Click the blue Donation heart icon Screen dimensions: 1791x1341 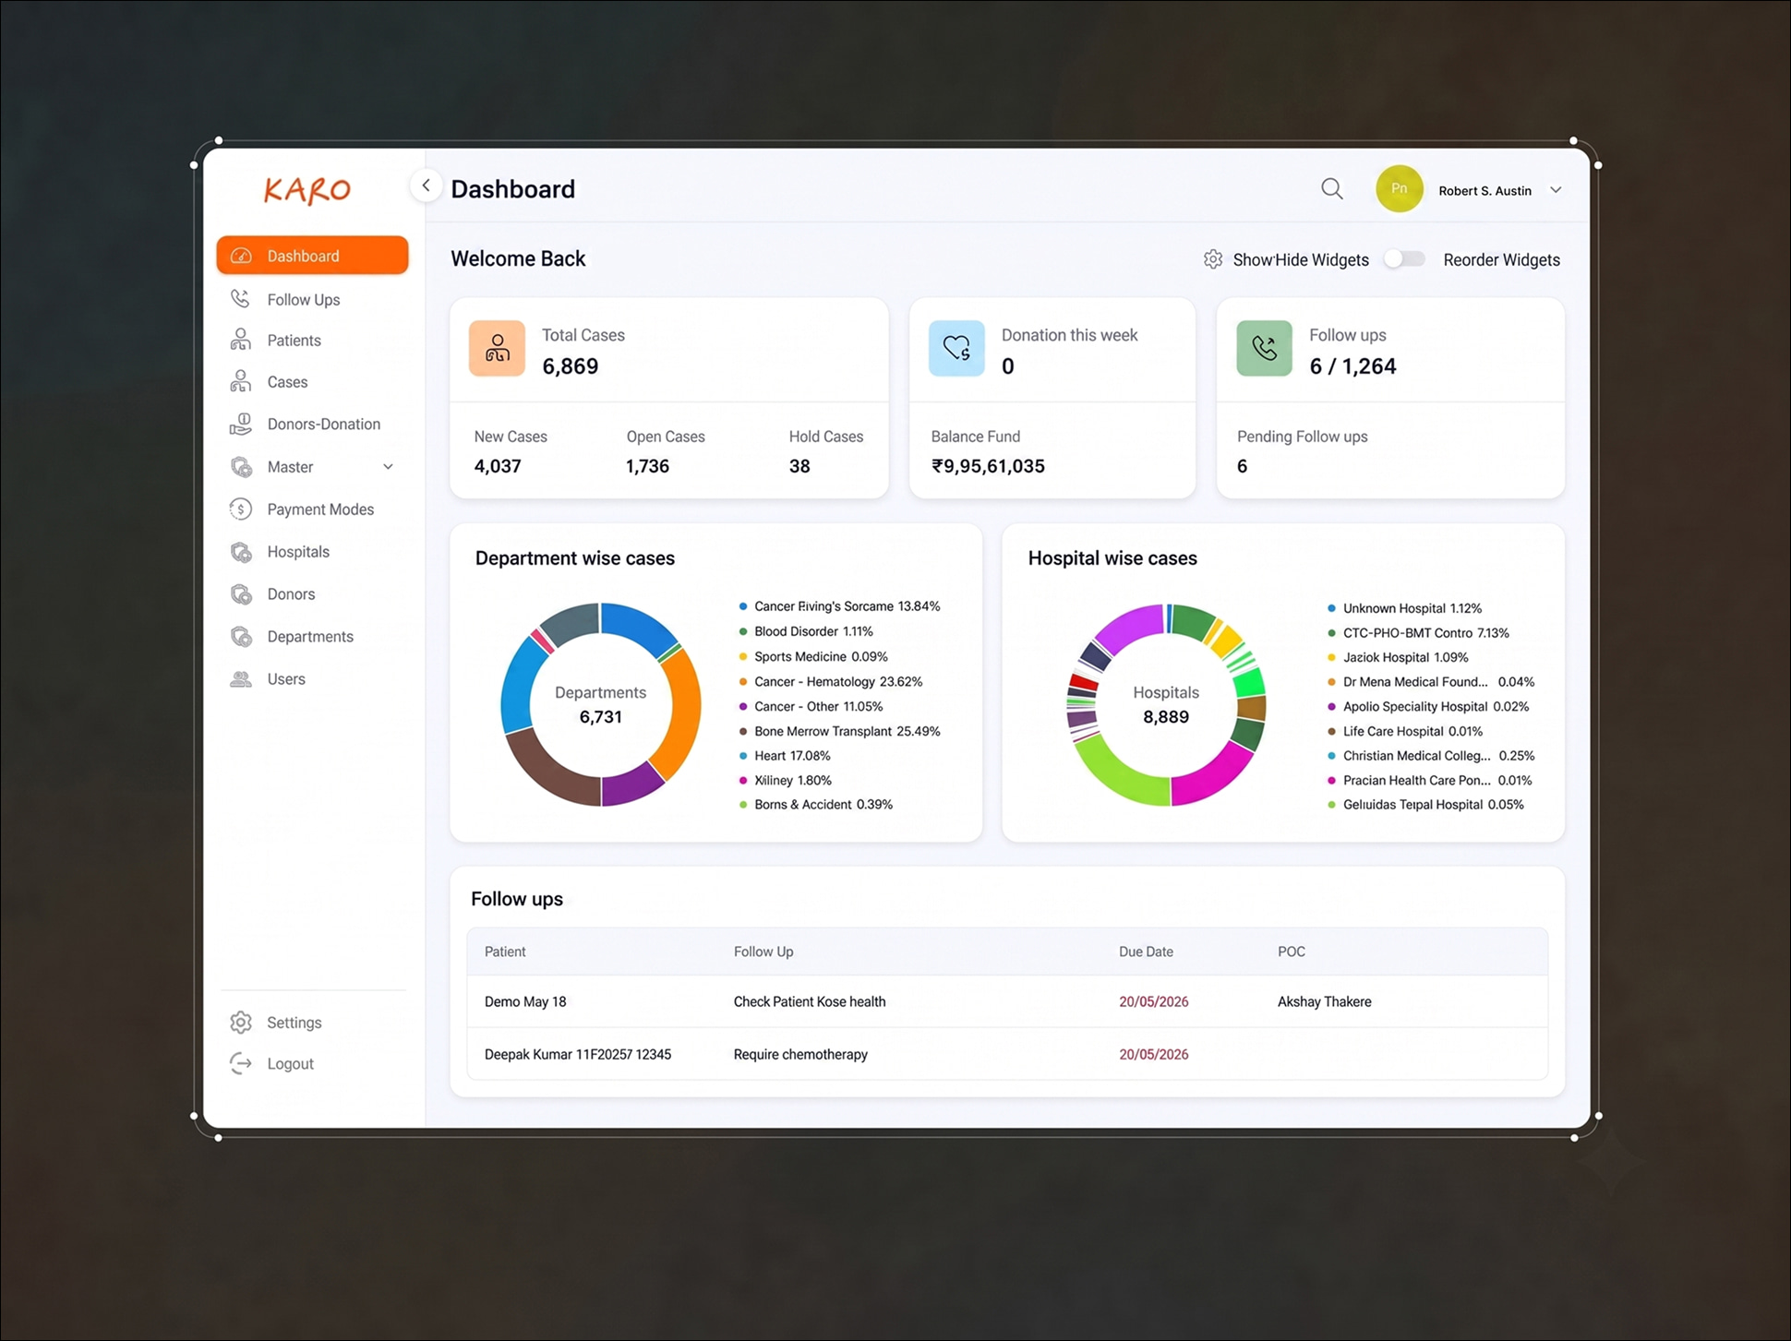pos(956,348)
